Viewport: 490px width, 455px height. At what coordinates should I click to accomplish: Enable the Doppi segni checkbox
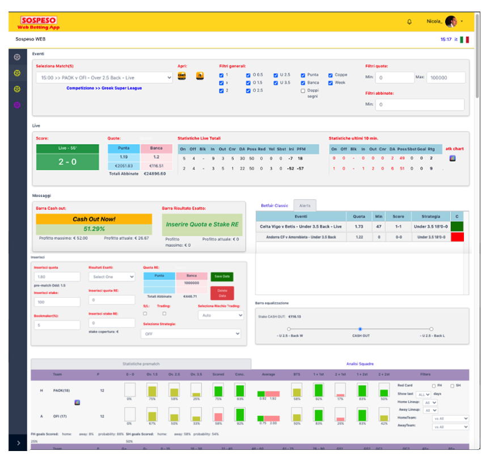(x=303, y=90)
